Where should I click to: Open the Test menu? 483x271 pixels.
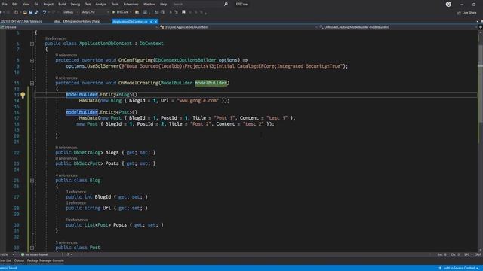88,5
